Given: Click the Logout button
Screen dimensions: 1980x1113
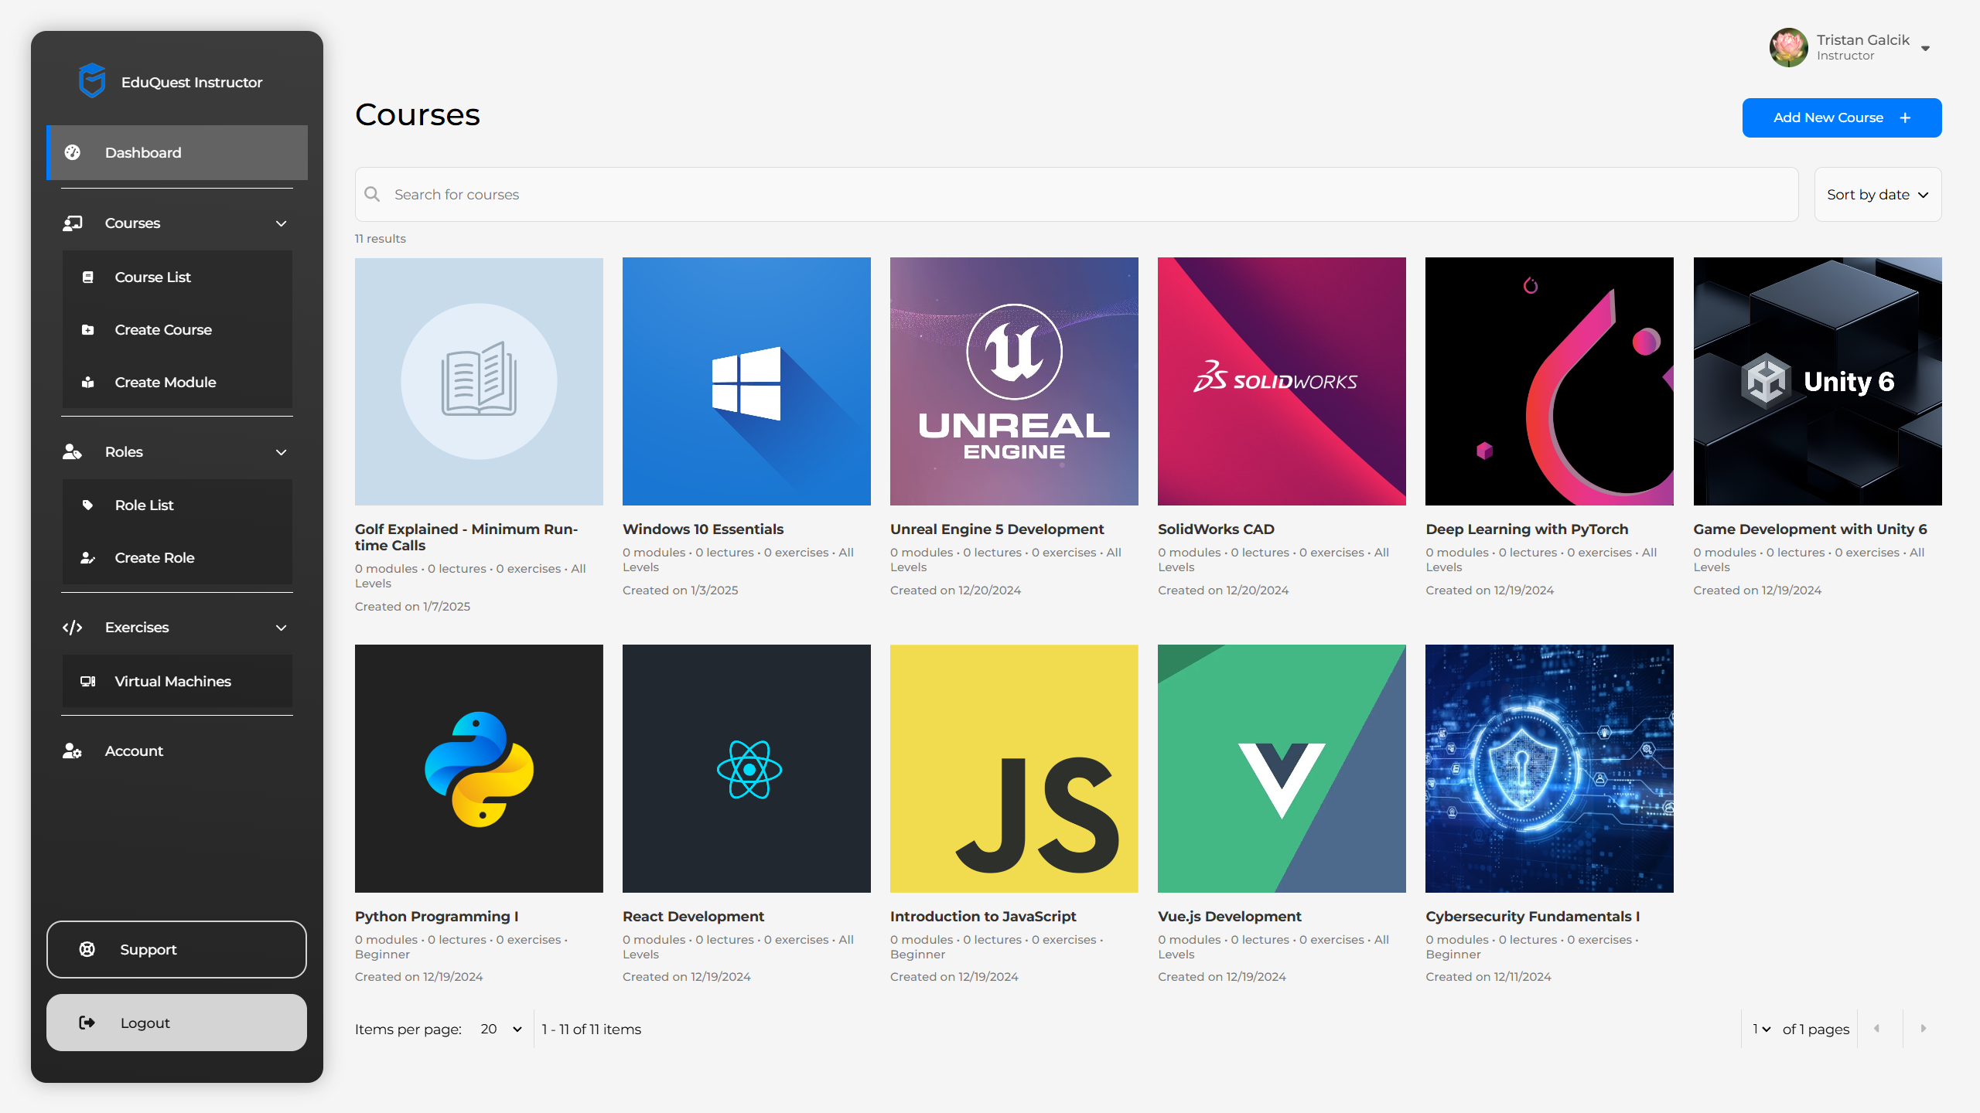Looking at the screenshot, I should pyautogui.click(x=176, y=1023).
